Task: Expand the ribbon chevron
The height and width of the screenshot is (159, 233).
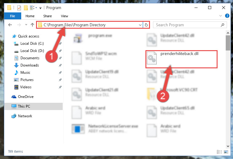Action: (x=221, y=16)
